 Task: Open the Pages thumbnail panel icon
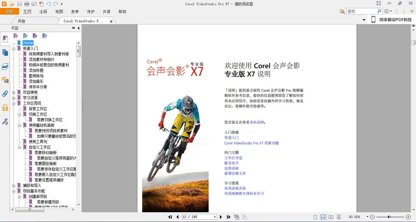click(x=5, y=53)
